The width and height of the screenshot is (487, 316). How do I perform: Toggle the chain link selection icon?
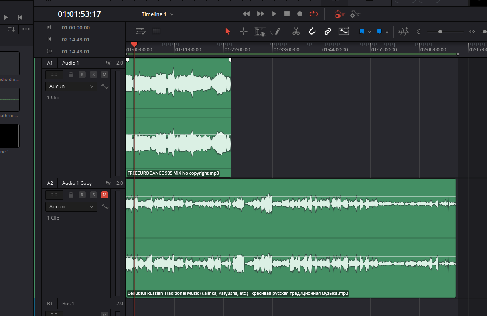click(x=328, y=31)
